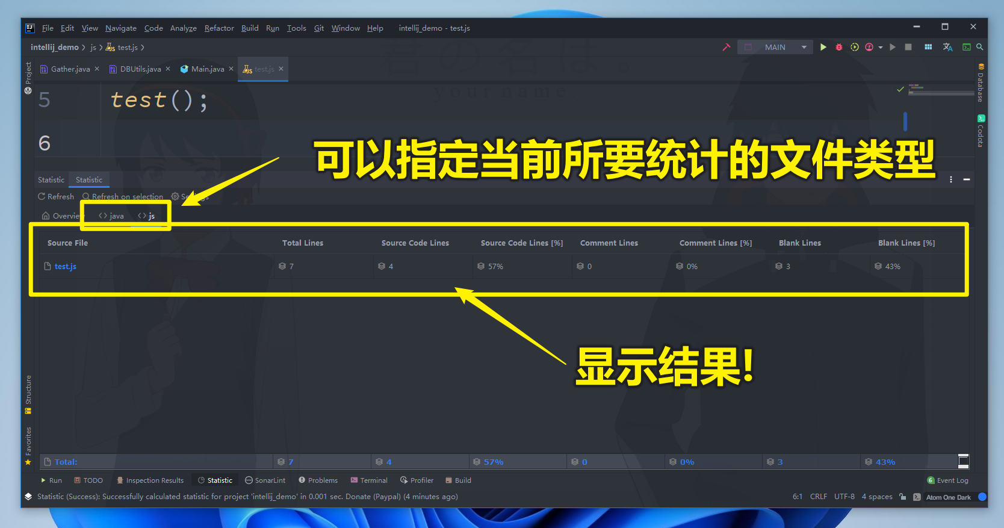Click Refresh on selection

tap(123, 197)
